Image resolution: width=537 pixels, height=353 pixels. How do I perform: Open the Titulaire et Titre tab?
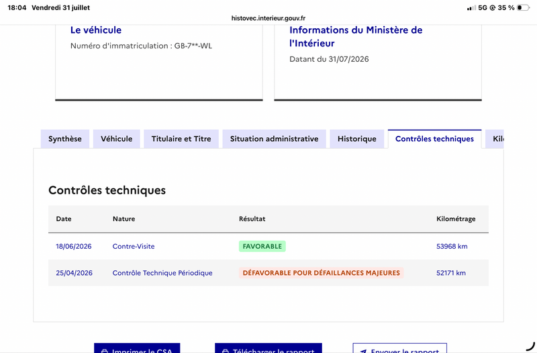(x=181, y=139)
